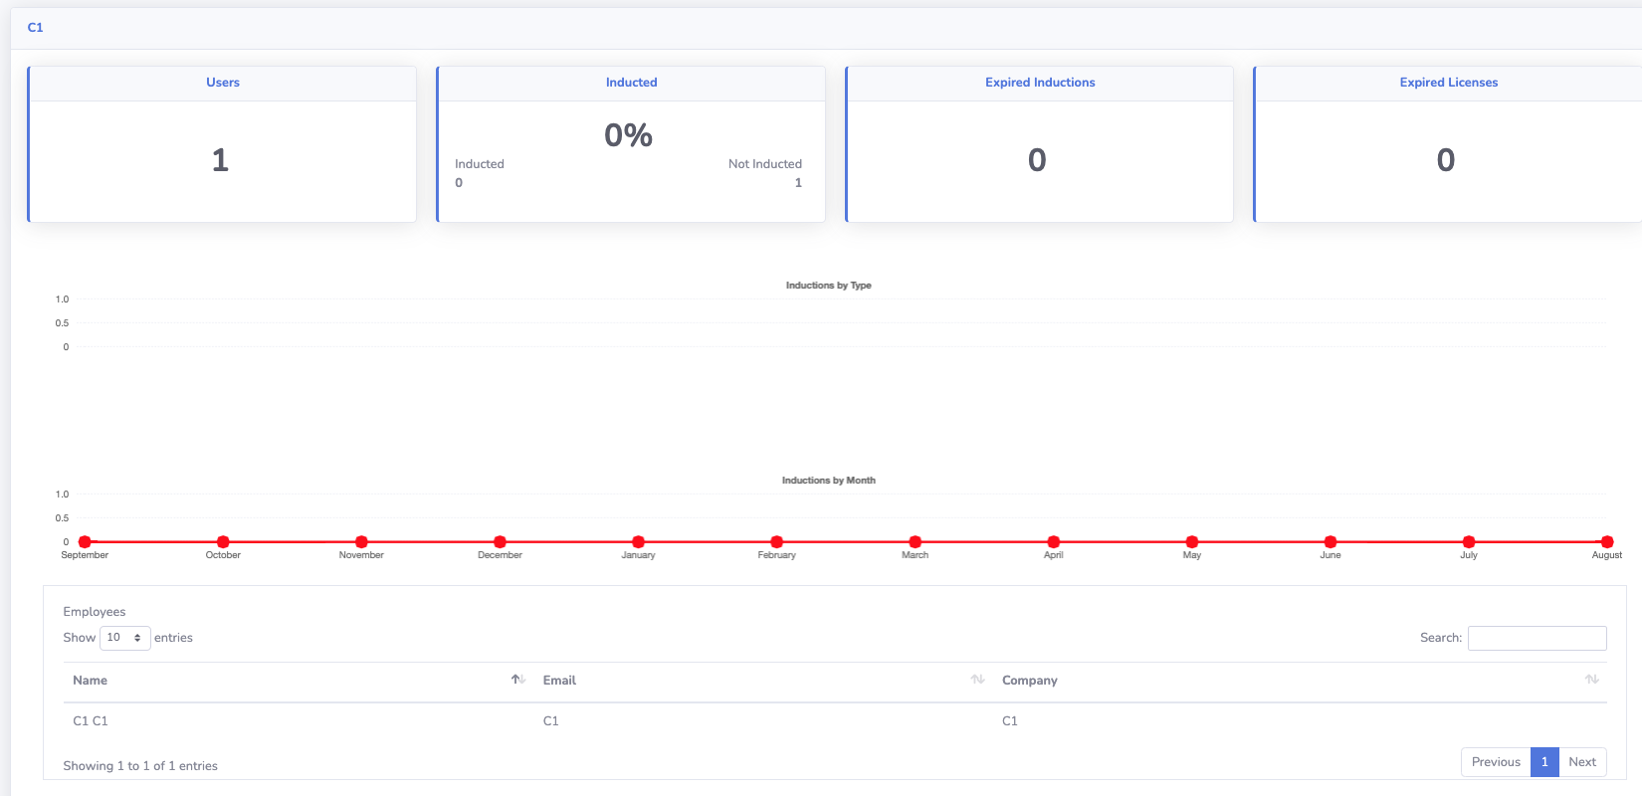
Task: Click the Users card title
Action: coord(223,83)
